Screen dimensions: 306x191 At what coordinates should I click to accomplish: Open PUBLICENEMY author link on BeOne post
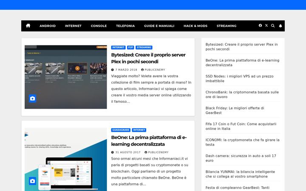click(158, 152)
